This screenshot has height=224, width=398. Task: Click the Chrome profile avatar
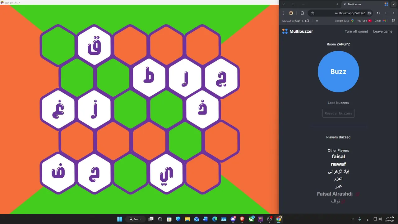coord(291,13)
